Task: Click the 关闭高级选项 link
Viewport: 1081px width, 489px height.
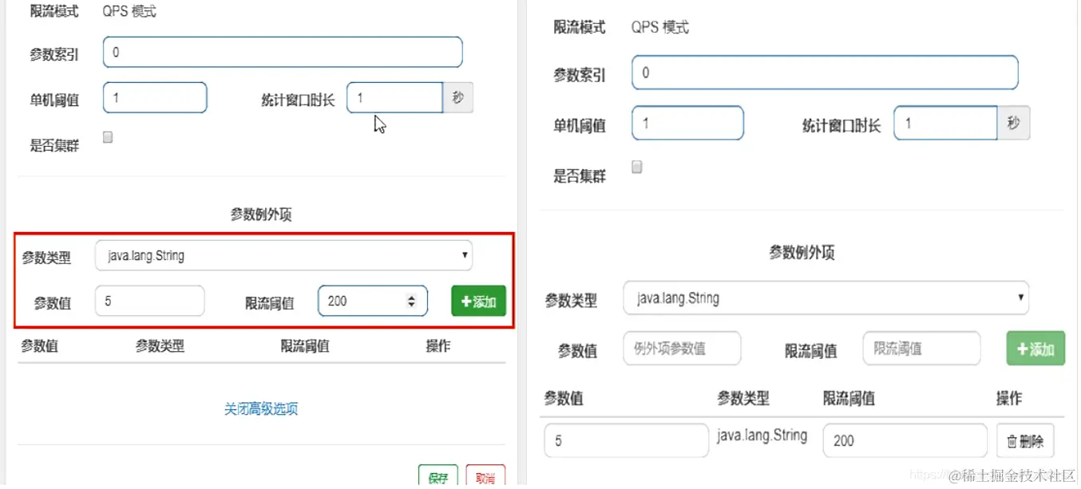Action: coord(261,408)
